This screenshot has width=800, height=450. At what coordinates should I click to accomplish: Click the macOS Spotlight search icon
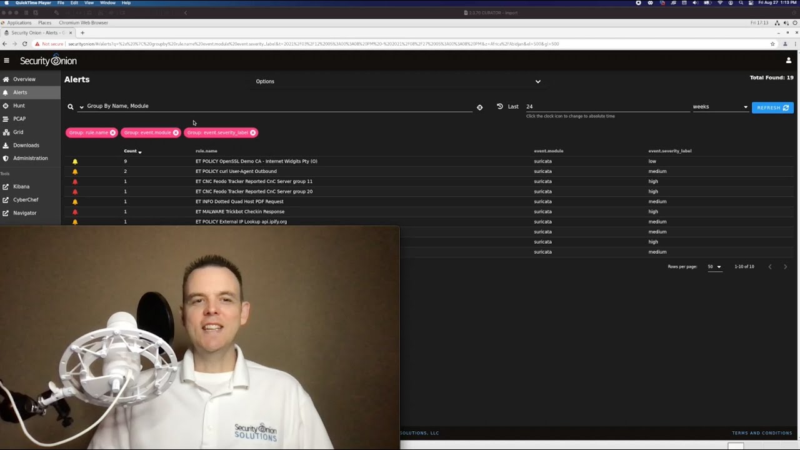[741, 2]
